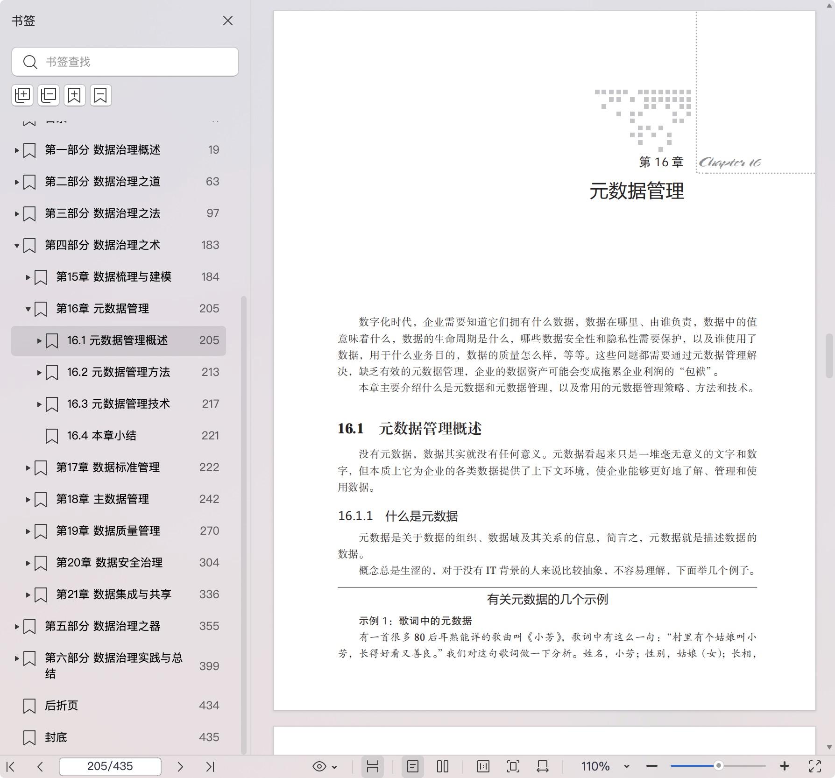Open bookmark 封底
This screenshot has width=835, height=778.
(56, 737)
